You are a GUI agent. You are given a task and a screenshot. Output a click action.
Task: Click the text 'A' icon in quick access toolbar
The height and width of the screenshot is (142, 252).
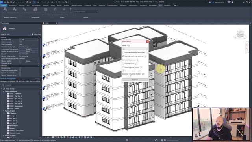click(x=48, y=2)
